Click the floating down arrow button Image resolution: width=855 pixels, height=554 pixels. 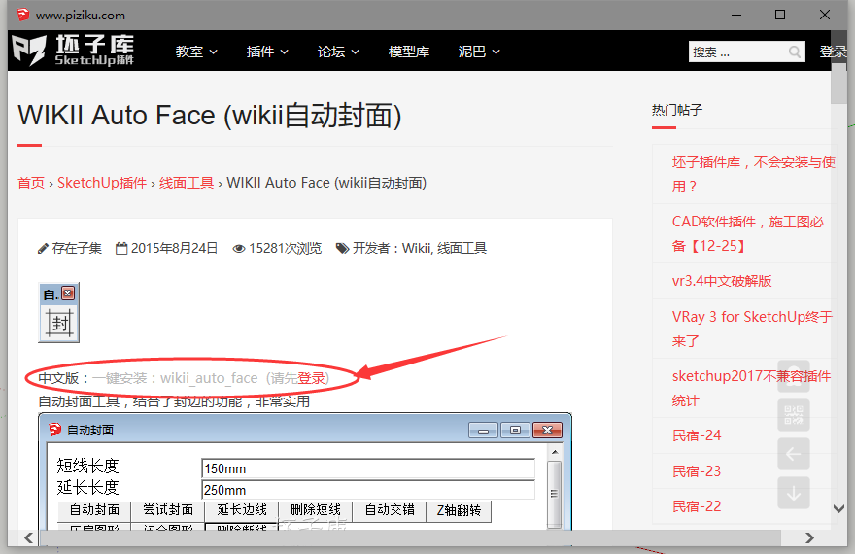(794, 493)
